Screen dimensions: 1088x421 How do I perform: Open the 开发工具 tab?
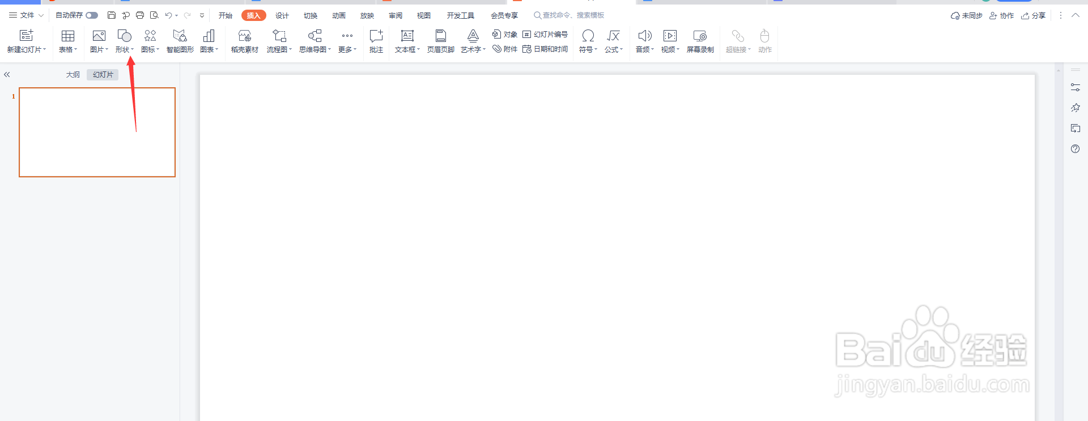click(461, 15)
